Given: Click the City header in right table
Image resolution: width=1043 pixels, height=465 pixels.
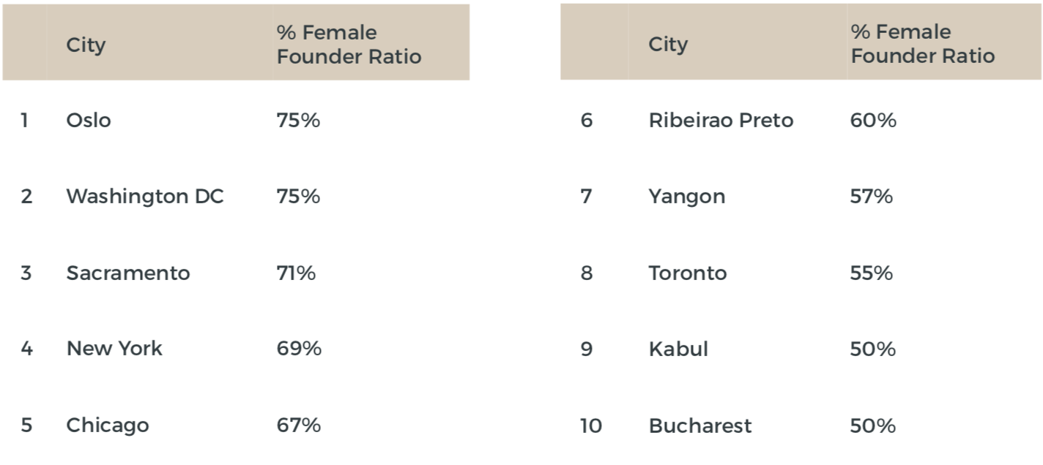Looking at the screenshot, I should 668,45.
